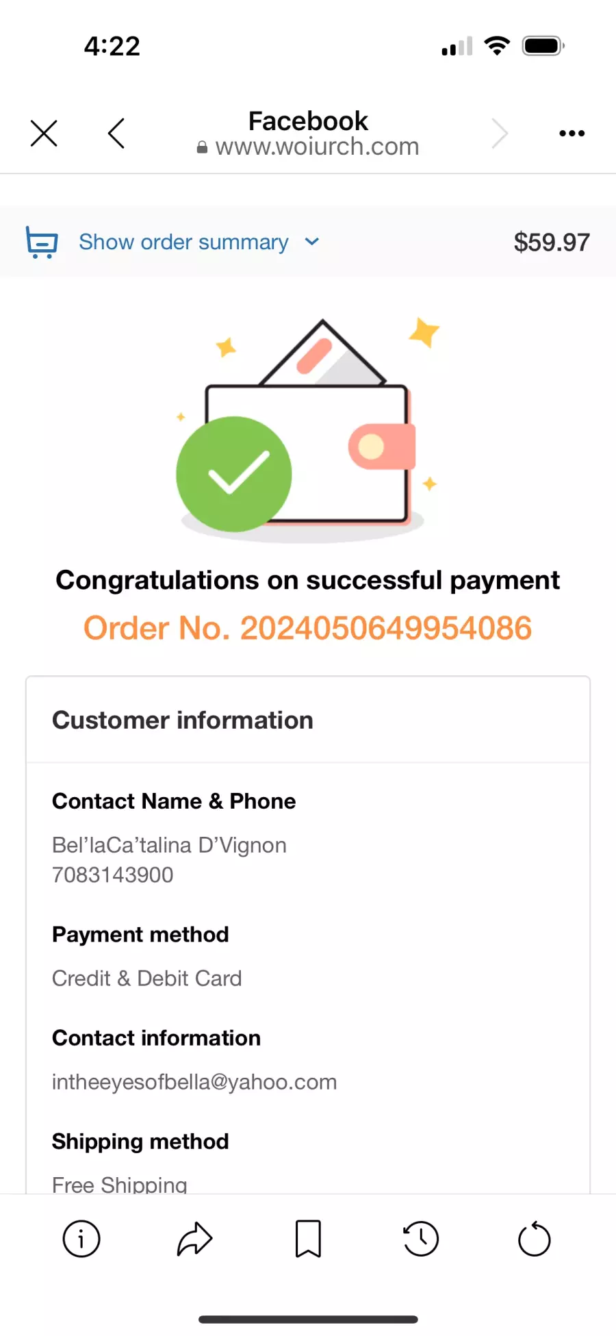Tap the www.woiurch.com address
Viewport: 616px width, 1336px height.
(x=317, y=147)
